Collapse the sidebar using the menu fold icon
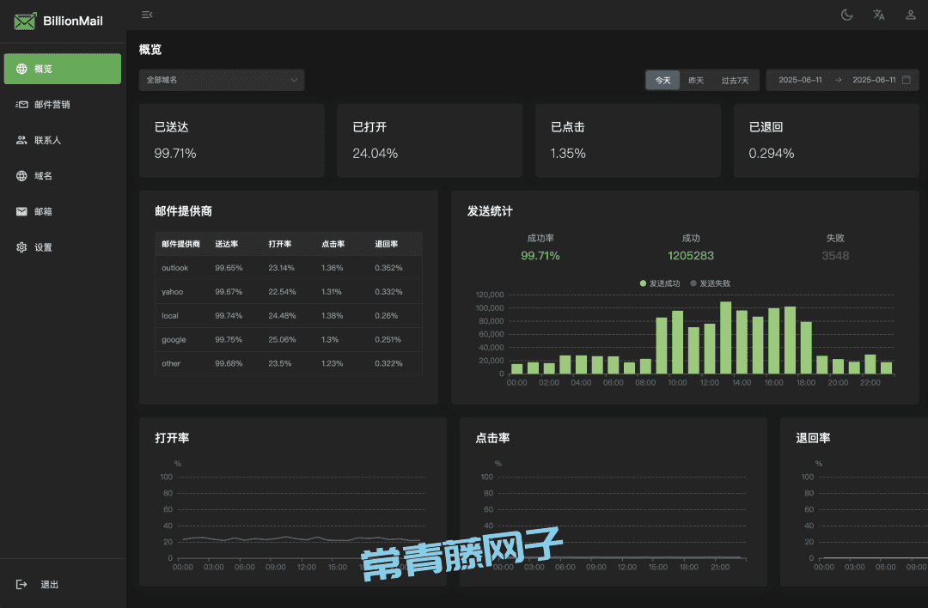The height and width of the screenshot is (608, 928). [147, 15]
